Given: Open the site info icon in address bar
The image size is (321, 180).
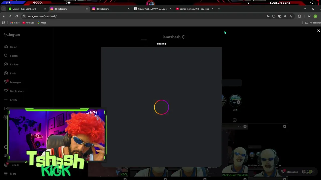Looking at the screenshot, I should tap(24, 16).
